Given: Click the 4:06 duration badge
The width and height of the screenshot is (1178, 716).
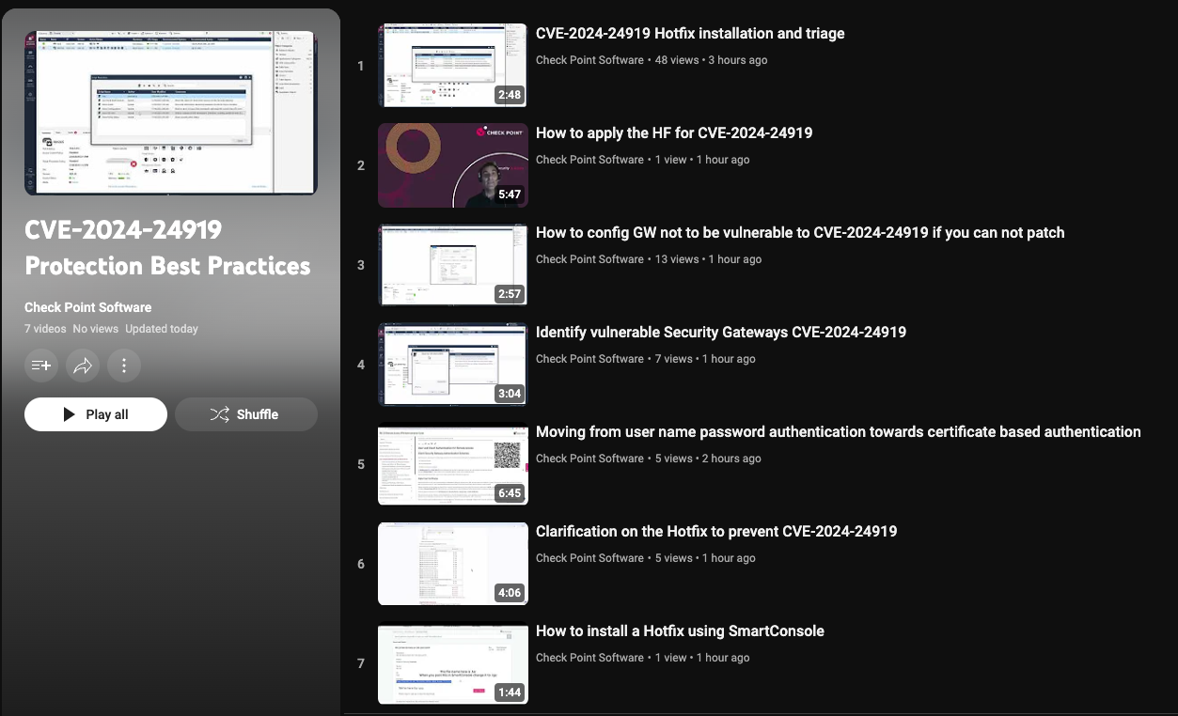Looking at the screenshot, I should 510,593.
